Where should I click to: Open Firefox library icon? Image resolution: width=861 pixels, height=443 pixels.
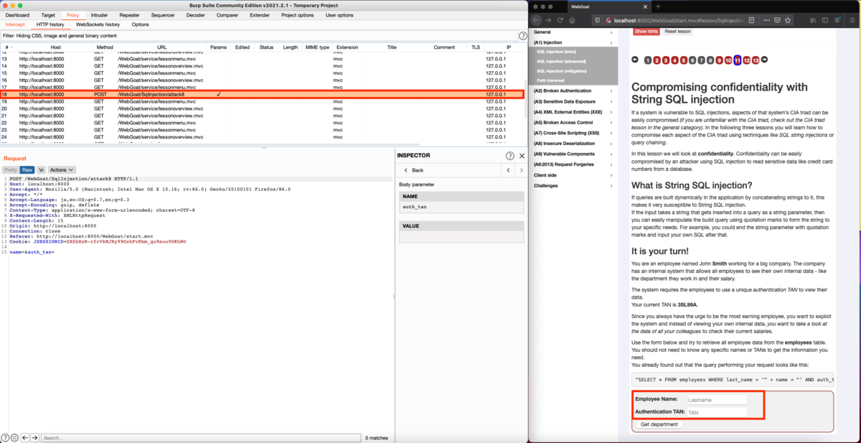(813, 20)
